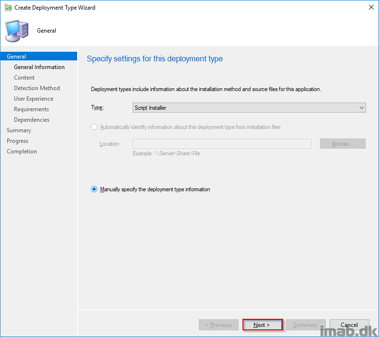The width and height of the screenshot is (379, 337).
Task: Go to Content step in sidebar
Action: tap(24, 78)
